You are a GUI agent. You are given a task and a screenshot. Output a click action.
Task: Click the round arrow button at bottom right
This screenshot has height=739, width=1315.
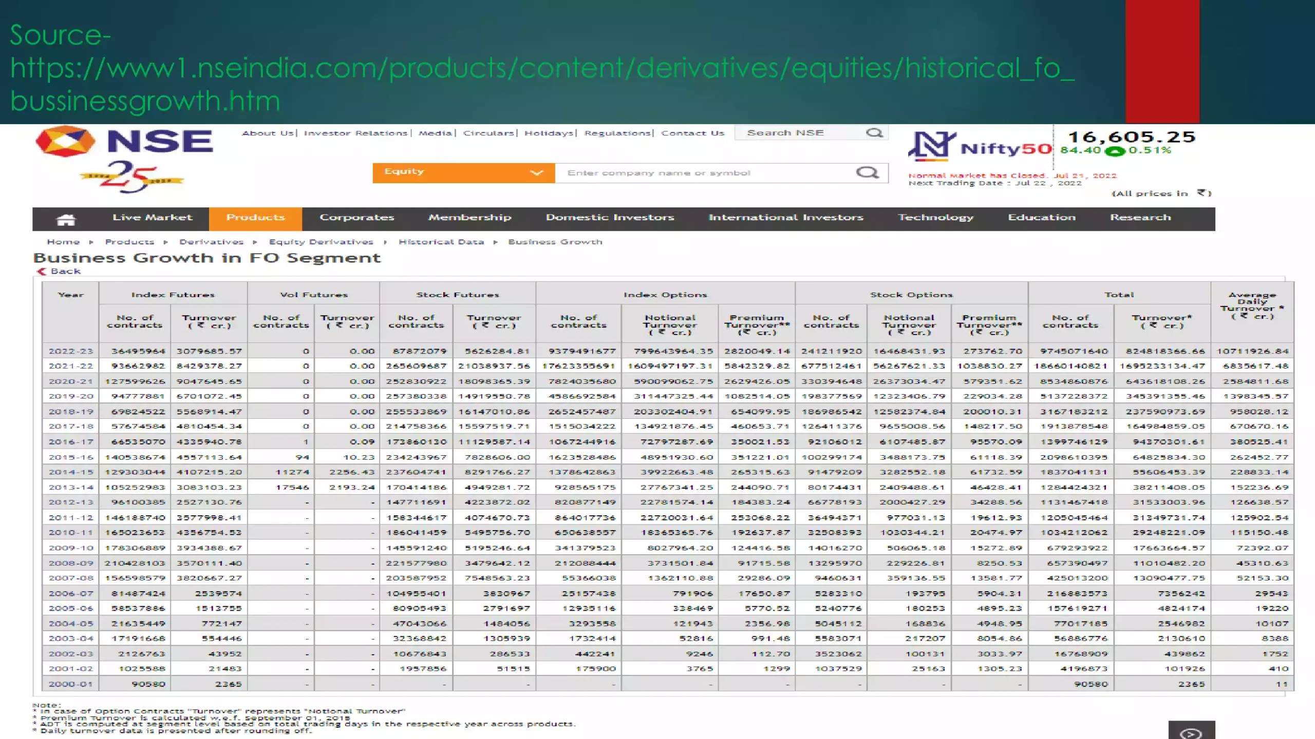1191,733
